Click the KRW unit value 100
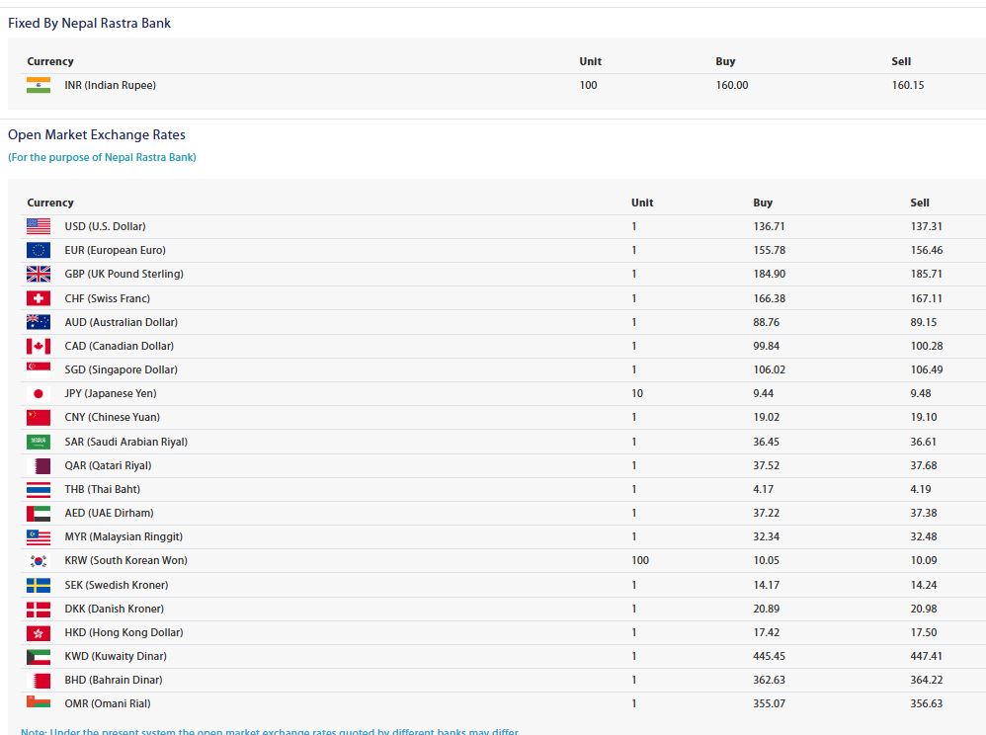This screenshot has height=735, width=986. tap(640, 561)
